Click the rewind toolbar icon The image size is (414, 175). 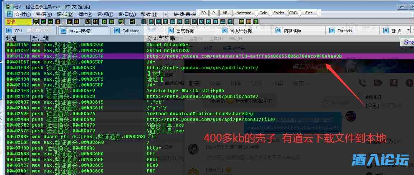51,22
